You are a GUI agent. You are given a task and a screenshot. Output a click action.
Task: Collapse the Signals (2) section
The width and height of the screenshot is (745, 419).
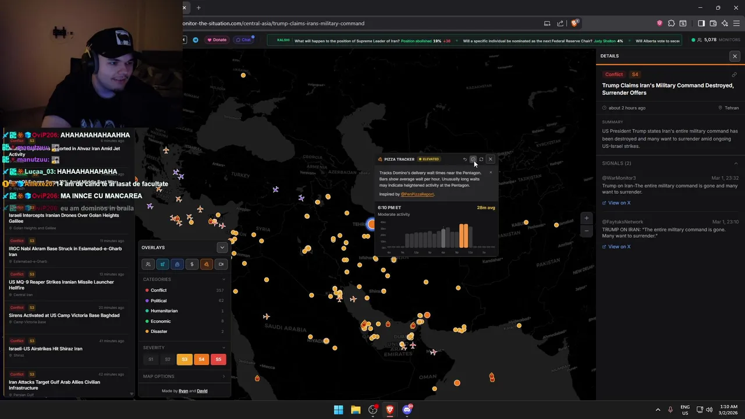pyautogui.click(x=736, y=164)
